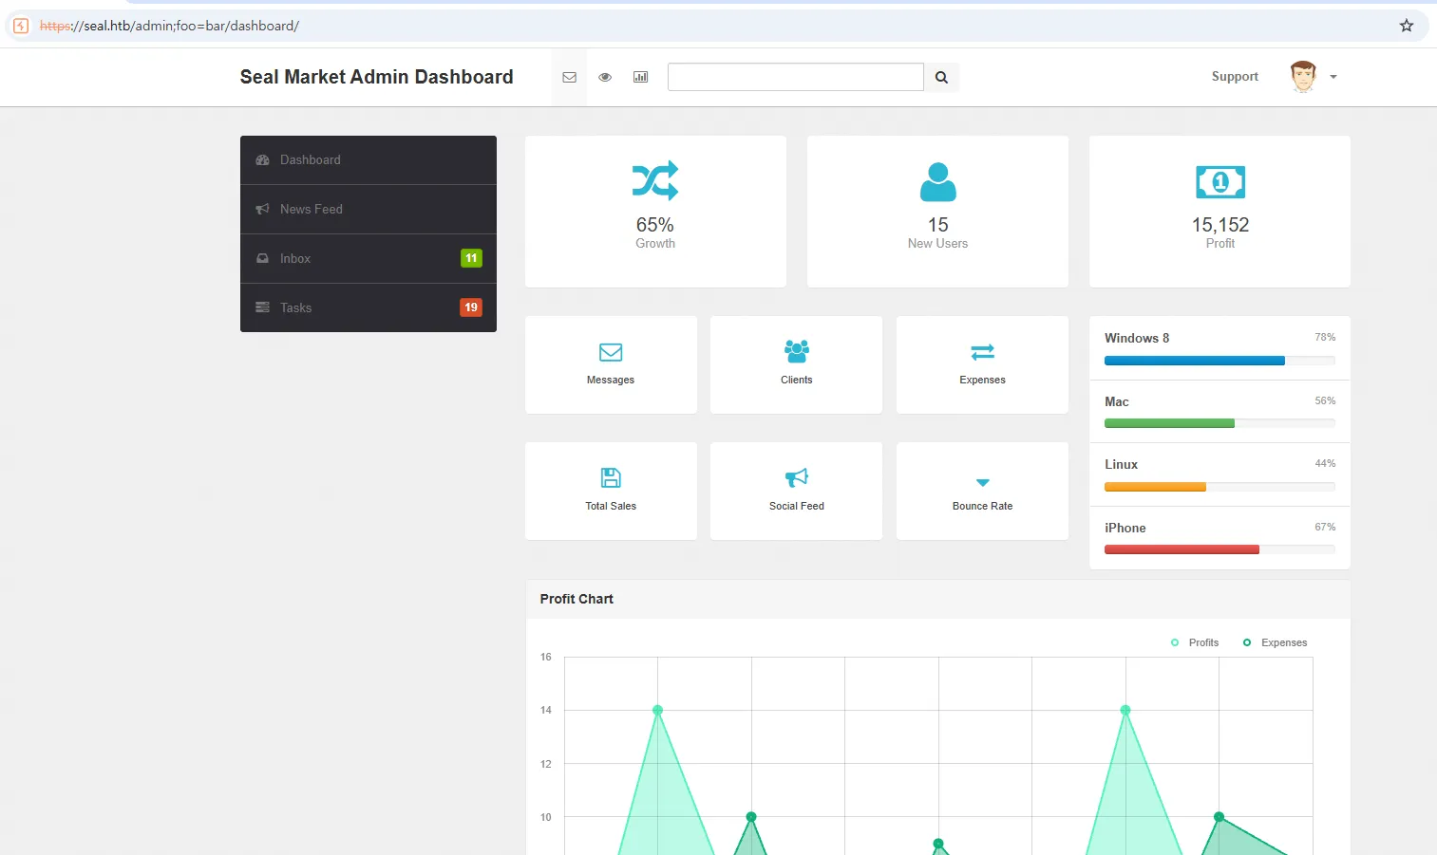This screenshot has height=855, width=1437.
Task: Click the 15,152 profit value
Action: point(1220,225)
